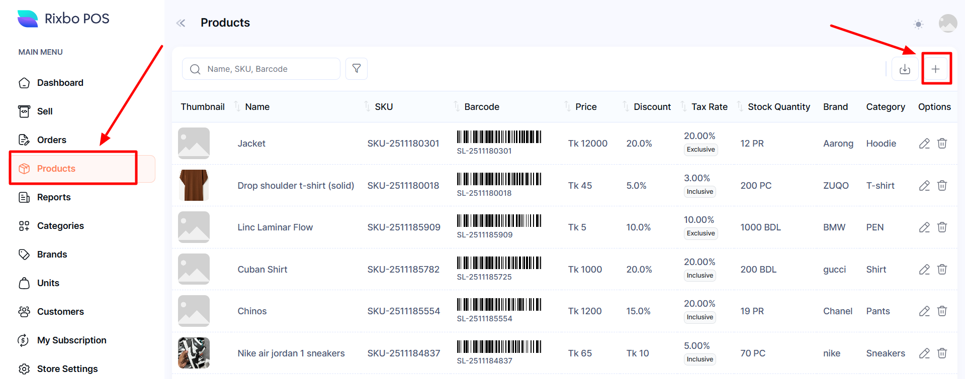The image size is (965, 379).
Task: Open the Dashboard menu item
Action: click(60, 83)
